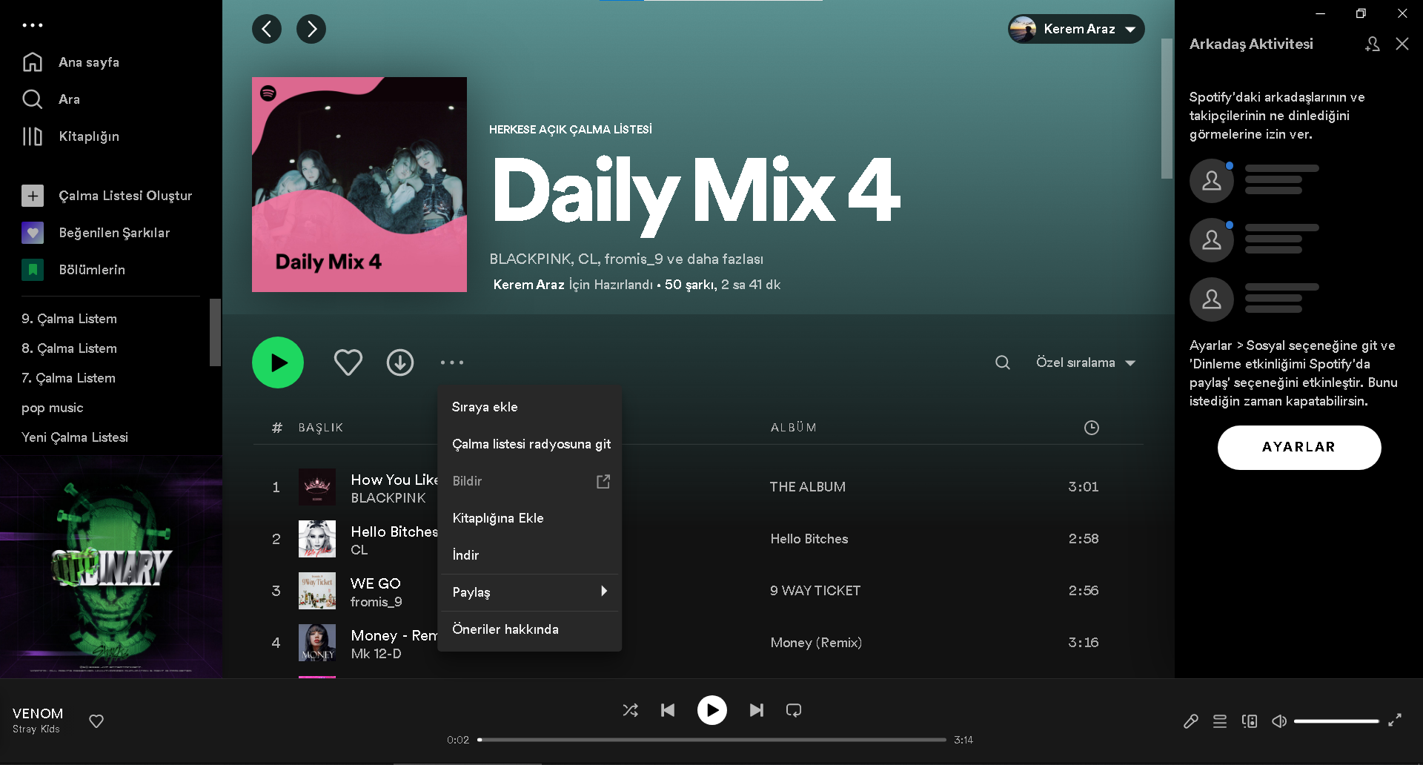Open 7. Çalma Listem playlist

[68, 378]
